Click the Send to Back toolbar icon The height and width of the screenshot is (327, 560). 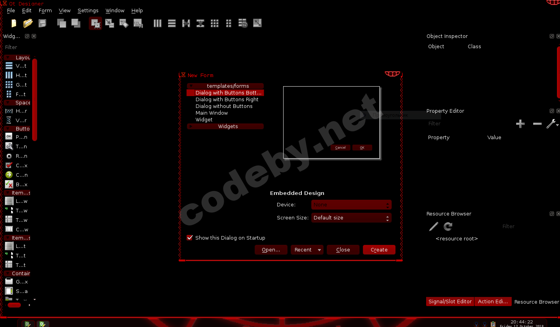coord(61,23)
